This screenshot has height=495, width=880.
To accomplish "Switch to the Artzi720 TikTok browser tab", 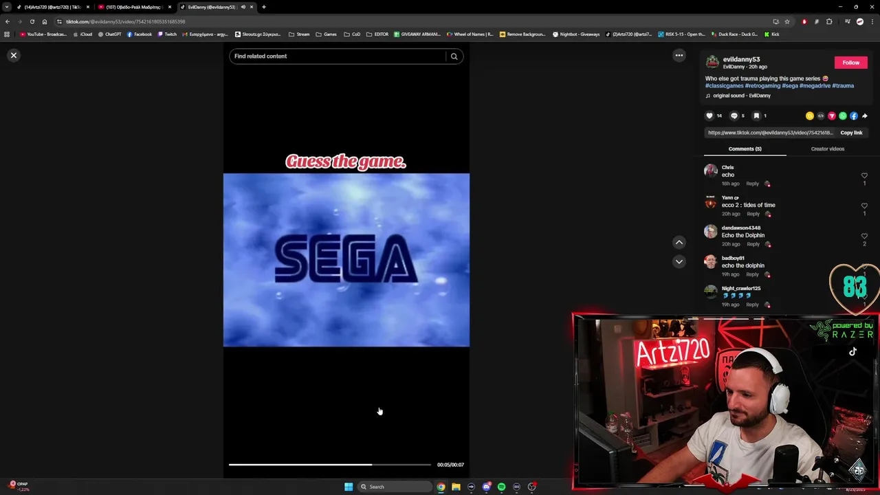I will pos(52,7).
